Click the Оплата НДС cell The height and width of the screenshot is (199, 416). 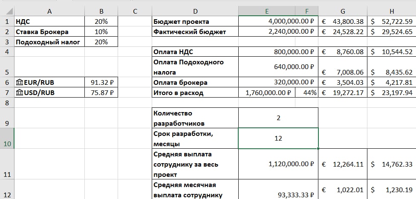[x=195, y=52]
